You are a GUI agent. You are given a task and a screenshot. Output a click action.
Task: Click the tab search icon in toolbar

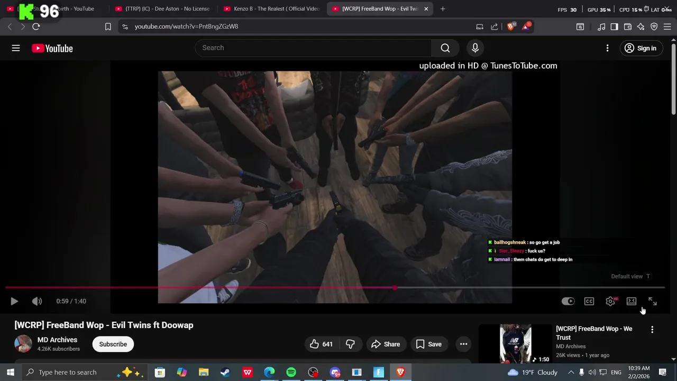tap(580, 26)
